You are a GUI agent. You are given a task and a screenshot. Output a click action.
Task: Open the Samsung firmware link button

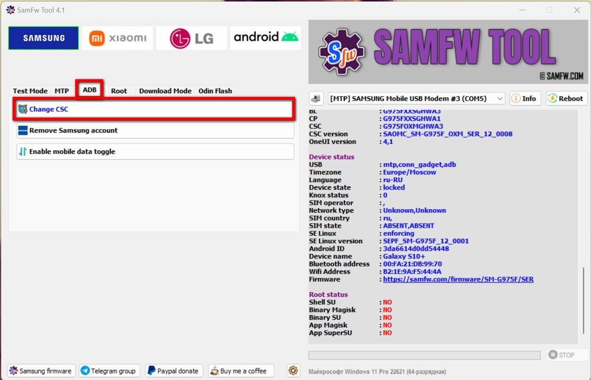click(41, 371)
